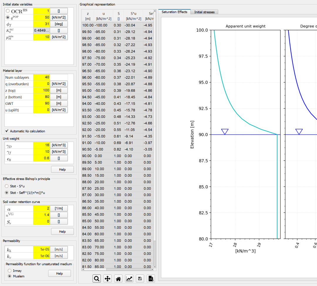The image size is (317, 286).
Task: Edit the pc0 min value field
Action: [41, 37]
